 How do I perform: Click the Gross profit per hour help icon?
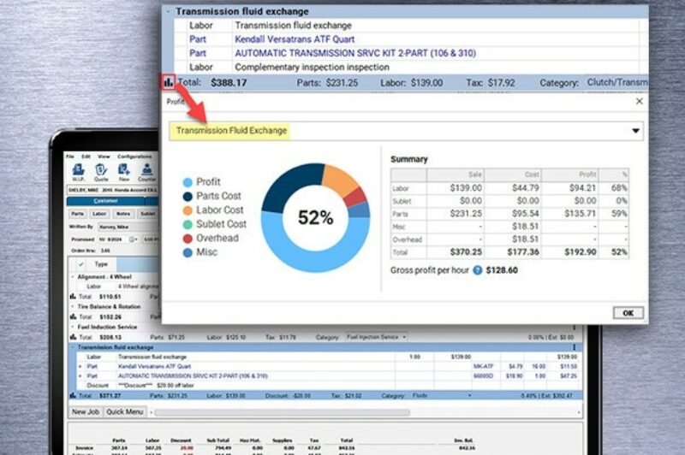click(478, 270)
